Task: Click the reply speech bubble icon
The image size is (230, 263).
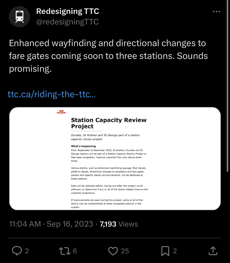Action: click(17, 251)
